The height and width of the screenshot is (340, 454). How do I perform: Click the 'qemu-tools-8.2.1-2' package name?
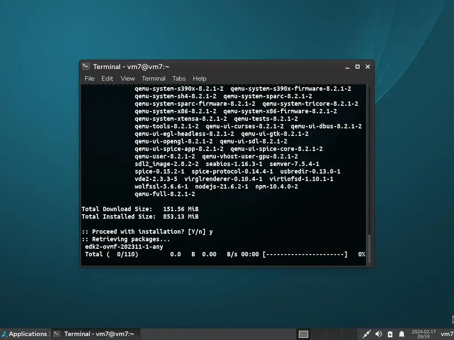coord(167,126)
